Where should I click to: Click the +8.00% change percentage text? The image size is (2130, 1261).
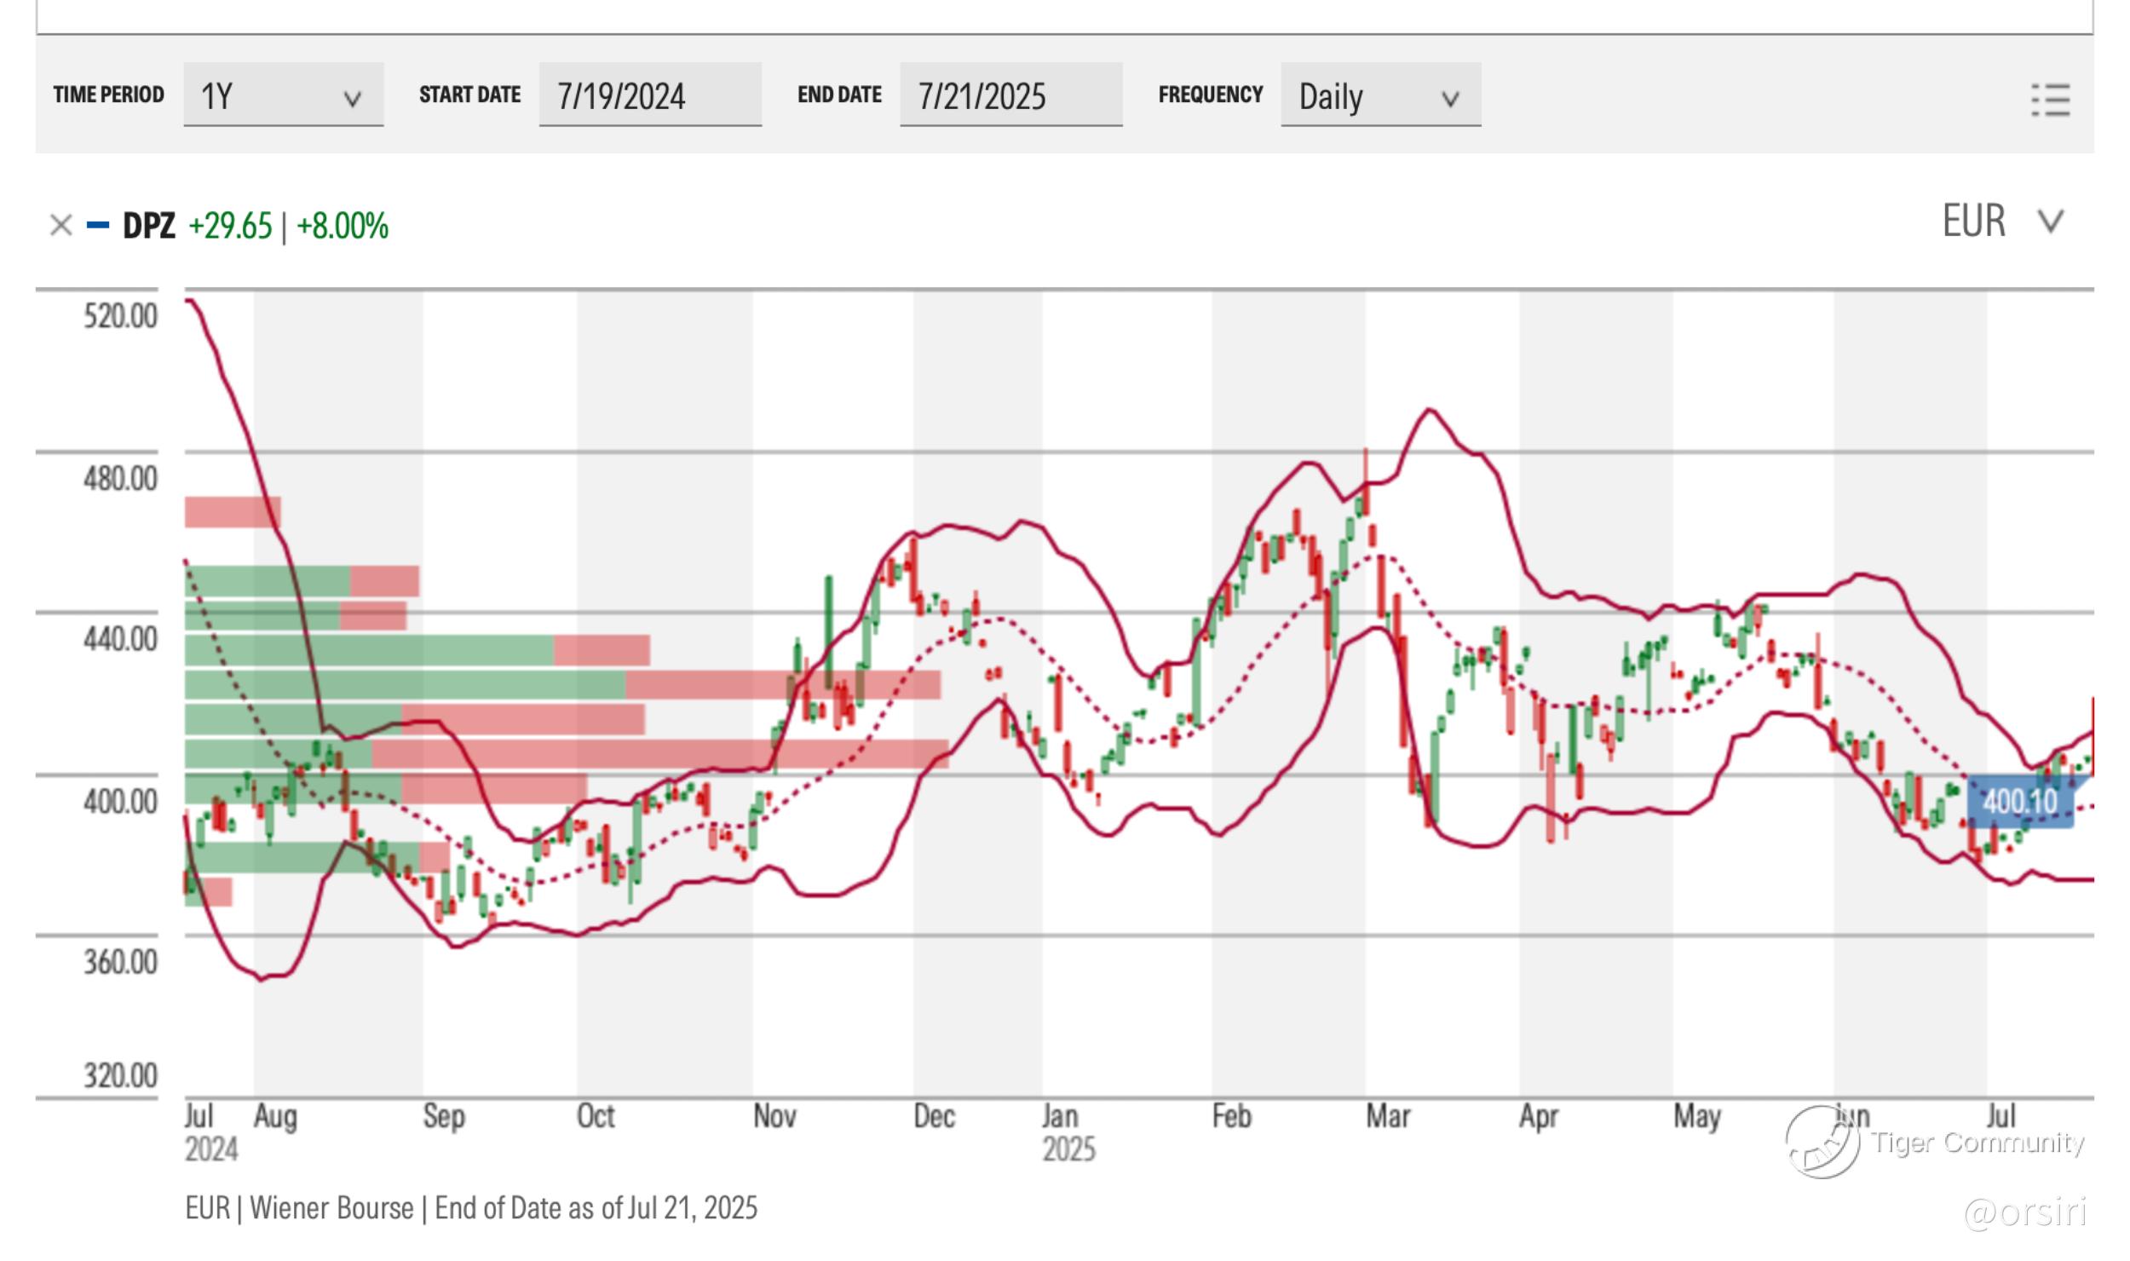342,226
